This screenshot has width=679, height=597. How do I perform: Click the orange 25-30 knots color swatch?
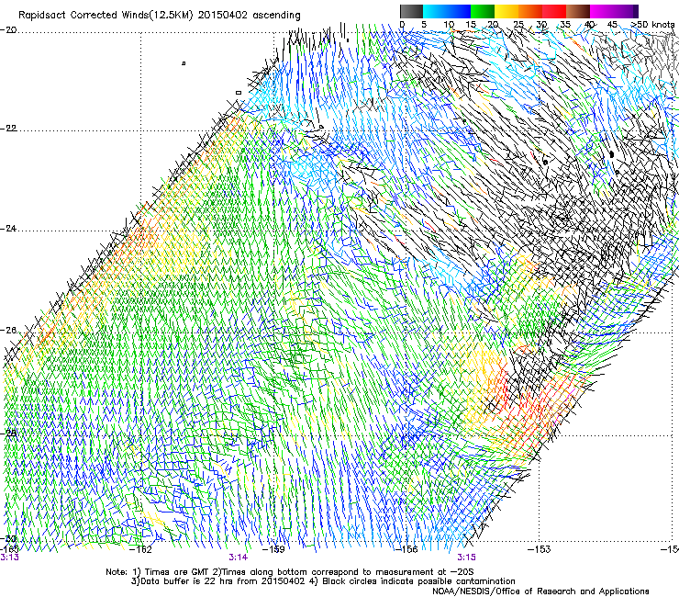coord(529,11)
